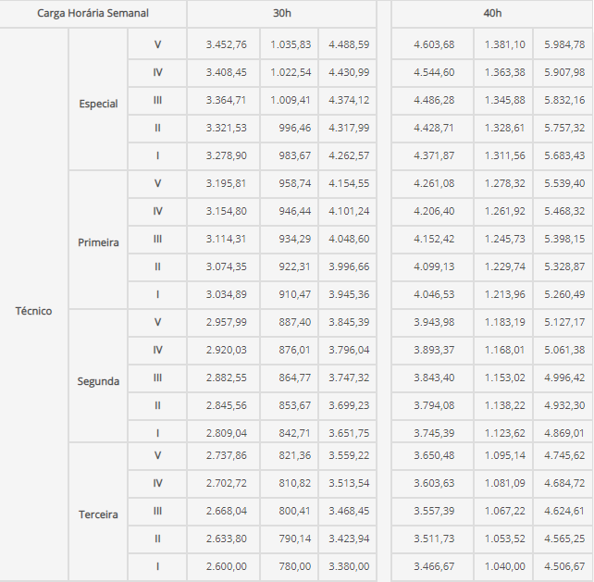Select cell value 3.452,76
This screenshot has width=594, height=582.
[x=226, y=44]
